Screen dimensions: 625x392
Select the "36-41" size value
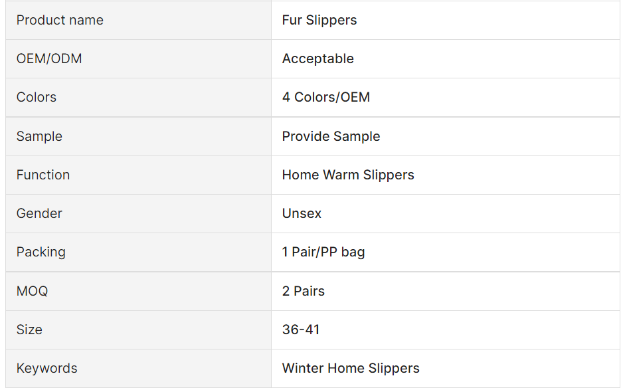301,330
